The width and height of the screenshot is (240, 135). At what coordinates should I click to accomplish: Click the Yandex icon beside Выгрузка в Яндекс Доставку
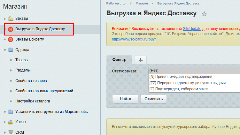11,29
